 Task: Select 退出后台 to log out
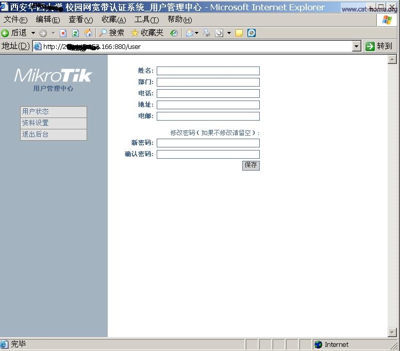[x=54, y=135]
